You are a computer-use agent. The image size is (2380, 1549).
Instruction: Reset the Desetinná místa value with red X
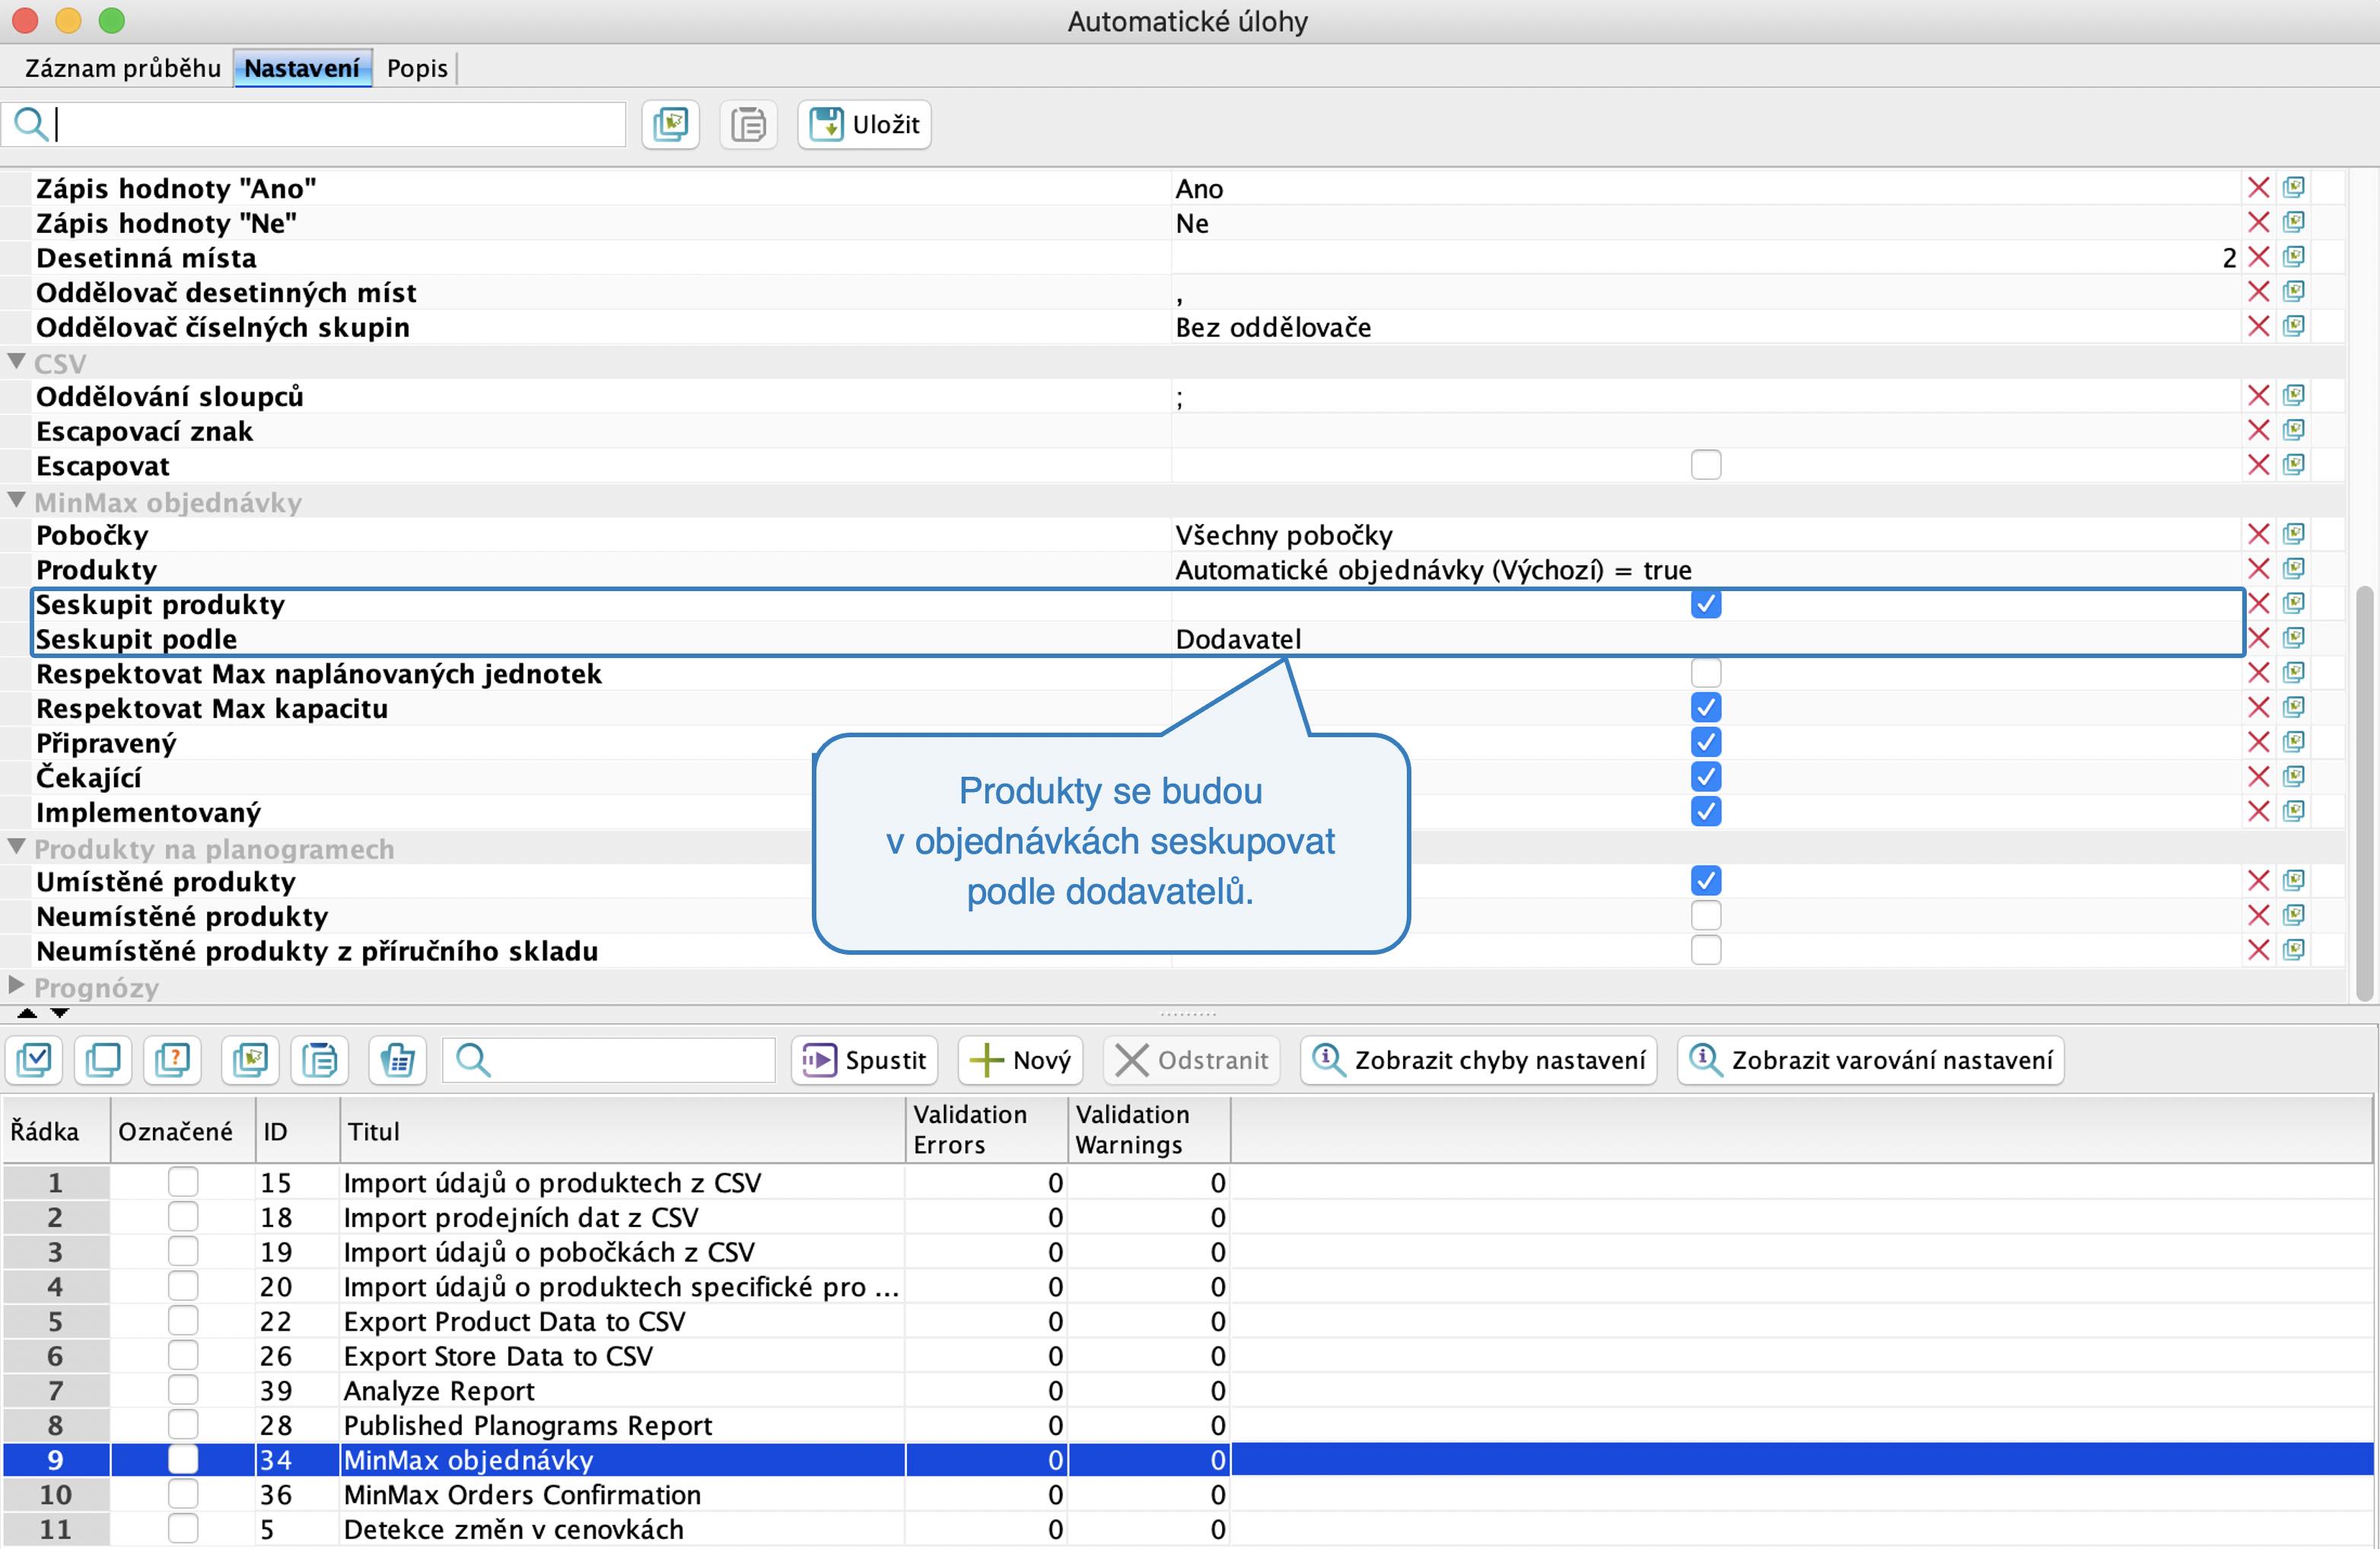(2258, 257)
